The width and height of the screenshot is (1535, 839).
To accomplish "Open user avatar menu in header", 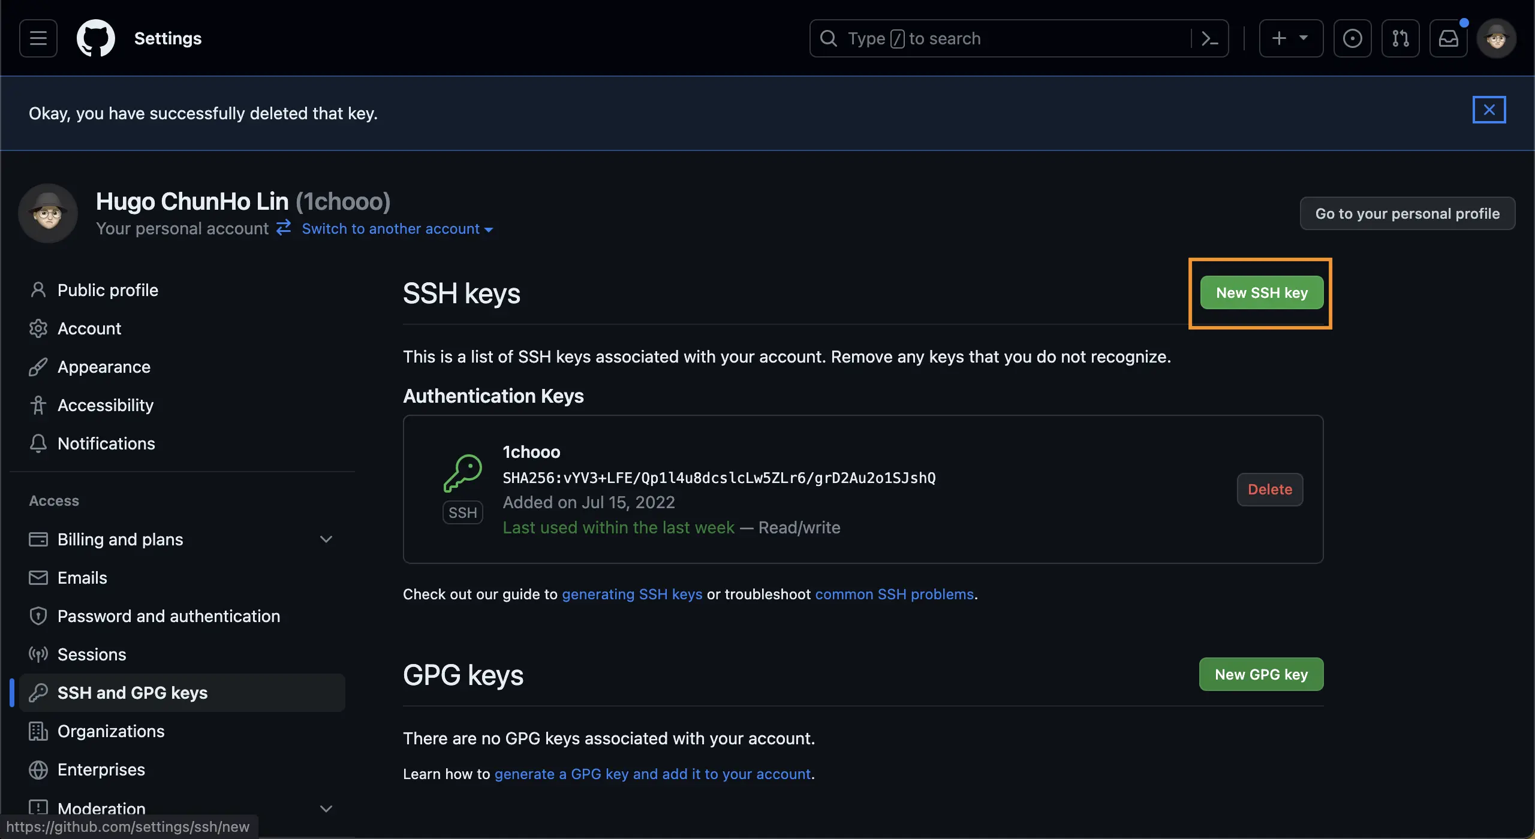I will 1497,38.
